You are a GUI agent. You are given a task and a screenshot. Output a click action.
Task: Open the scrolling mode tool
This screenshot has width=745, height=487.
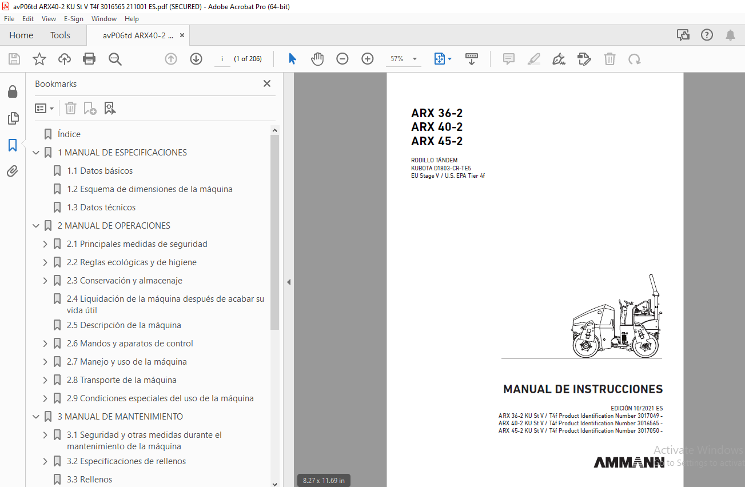(472, 59)
